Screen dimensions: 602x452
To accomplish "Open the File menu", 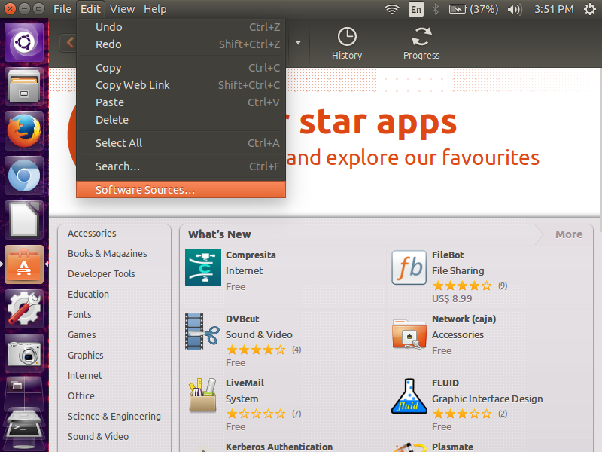I will pyautogui.click(x=62, y=9).
